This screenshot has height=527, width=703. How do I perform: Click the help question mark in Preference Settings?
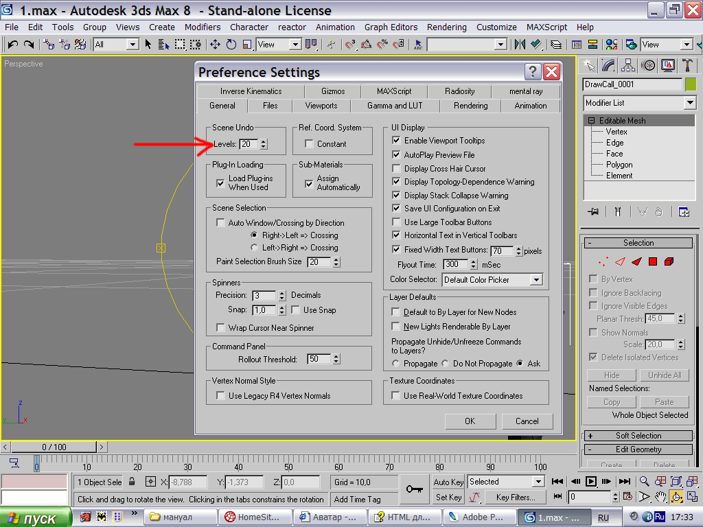point(532,71)
